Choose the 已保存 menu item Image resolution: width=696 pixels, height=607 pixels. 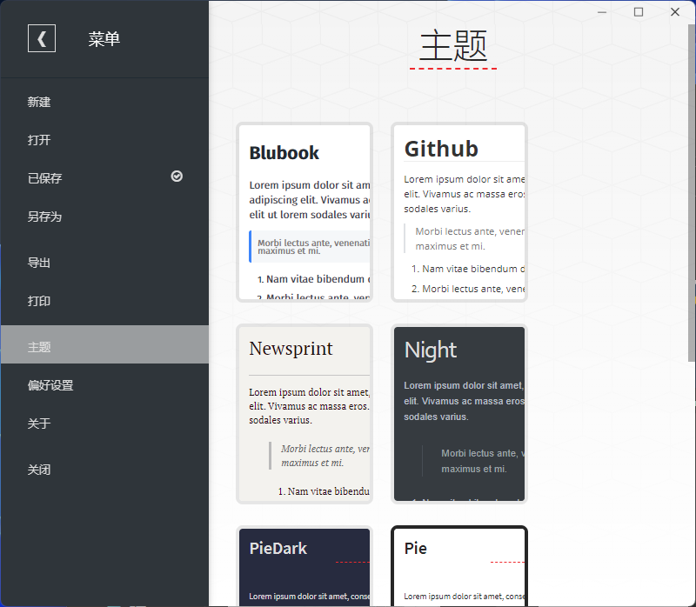point(45,178)
